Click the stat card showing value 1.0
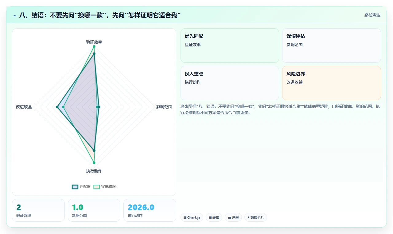The image size is (393, 234). tap(94, 210)
